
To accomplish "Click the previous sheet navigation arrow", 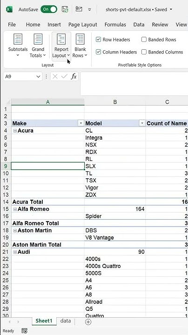I will coord(10,322).
